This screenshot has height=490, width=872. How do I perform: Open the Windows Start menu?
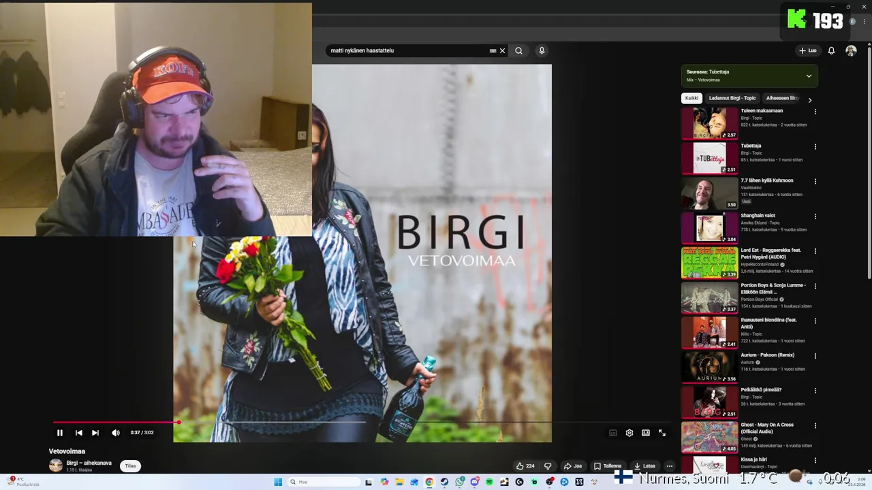[278, 482]
